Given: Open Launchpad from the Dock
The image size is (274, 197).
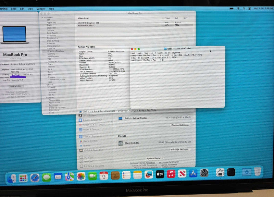Looking at the screenshot, I should click(23, 178).
